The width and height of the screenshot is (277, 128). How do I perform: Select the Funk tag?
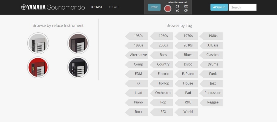(211, 74)
